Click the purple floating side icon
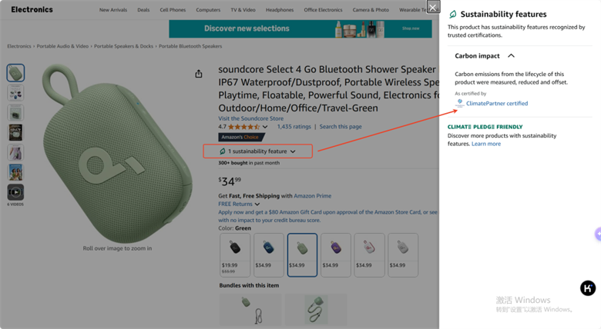The image size is (601, 329). (599, 234)
